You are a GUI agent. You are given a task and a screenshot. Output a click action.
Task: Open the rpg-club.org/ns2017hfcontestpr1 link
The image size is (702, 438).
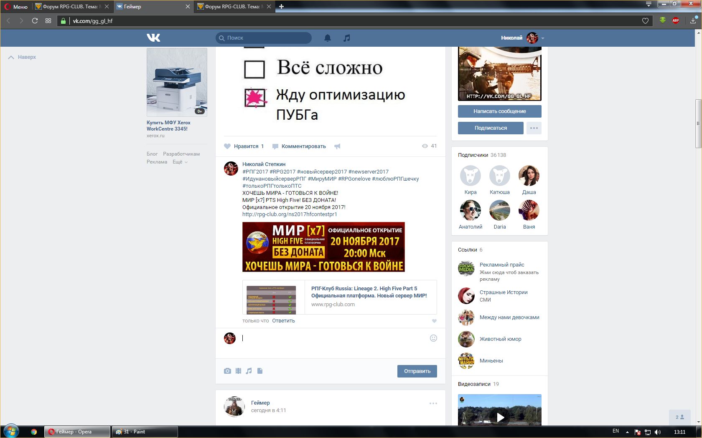[x=290, y=214]
